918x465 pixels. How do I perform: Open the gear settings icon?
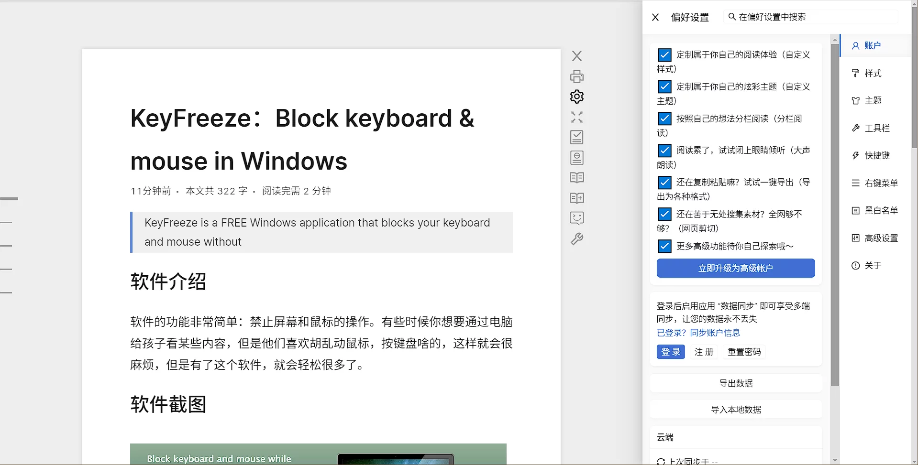click(576, 97)
